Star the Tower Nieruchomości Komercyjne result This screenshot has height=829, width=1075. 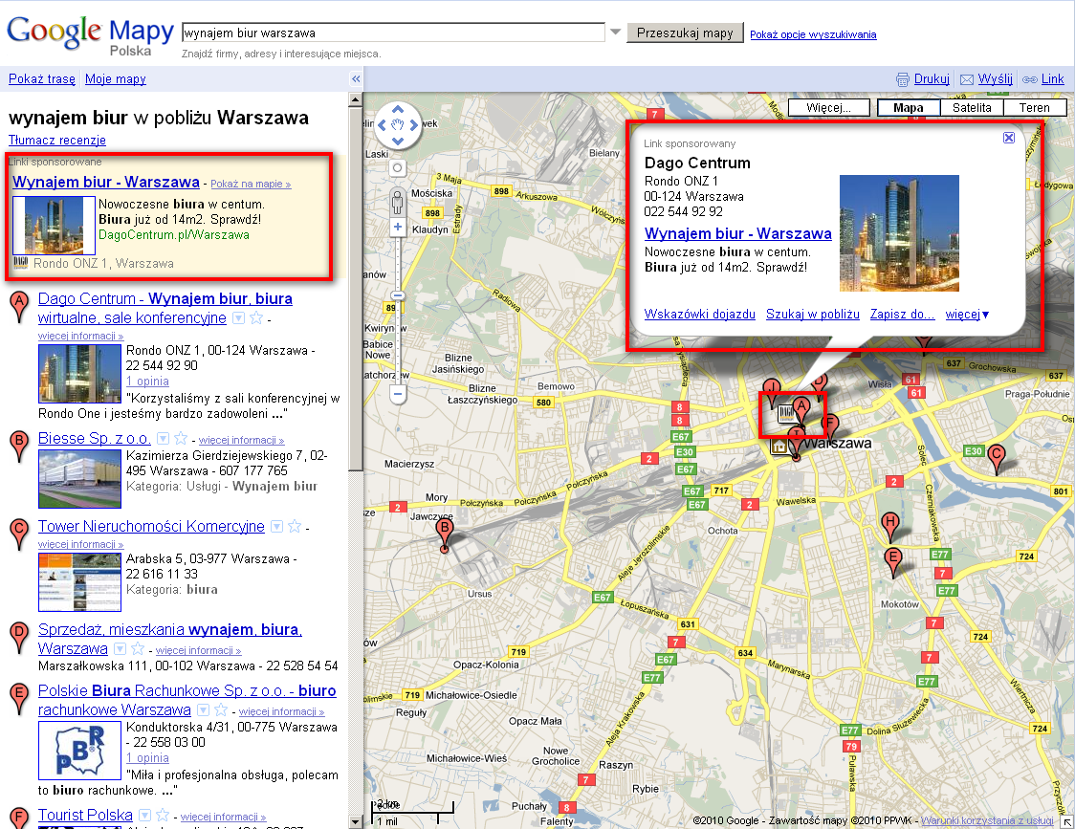[295, 526]
